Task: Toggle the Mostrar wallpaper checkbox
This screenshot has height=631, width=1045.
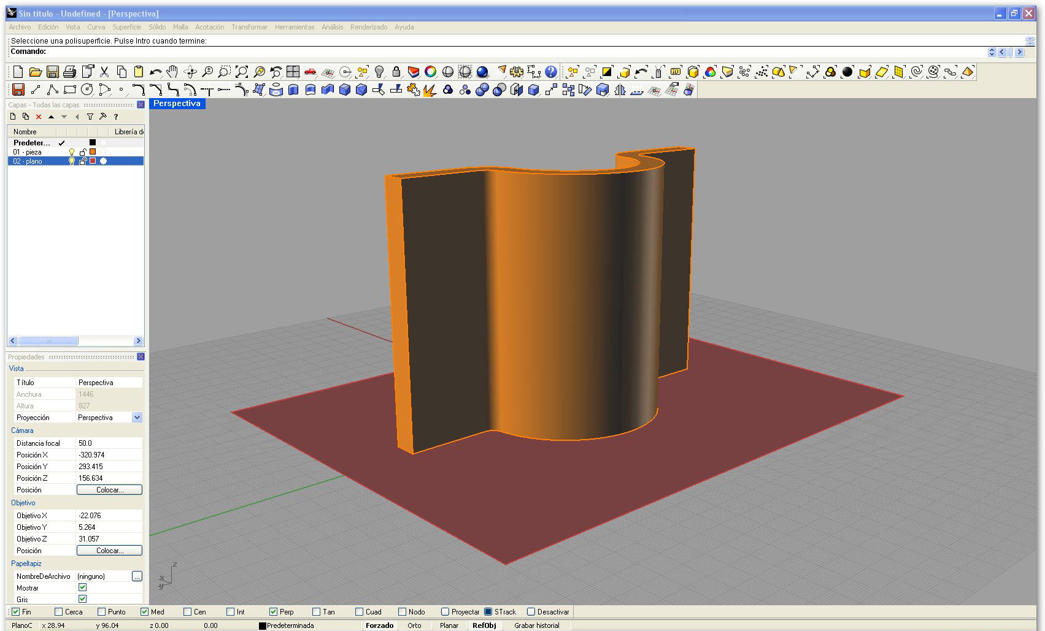Action: tap(83, 587)
